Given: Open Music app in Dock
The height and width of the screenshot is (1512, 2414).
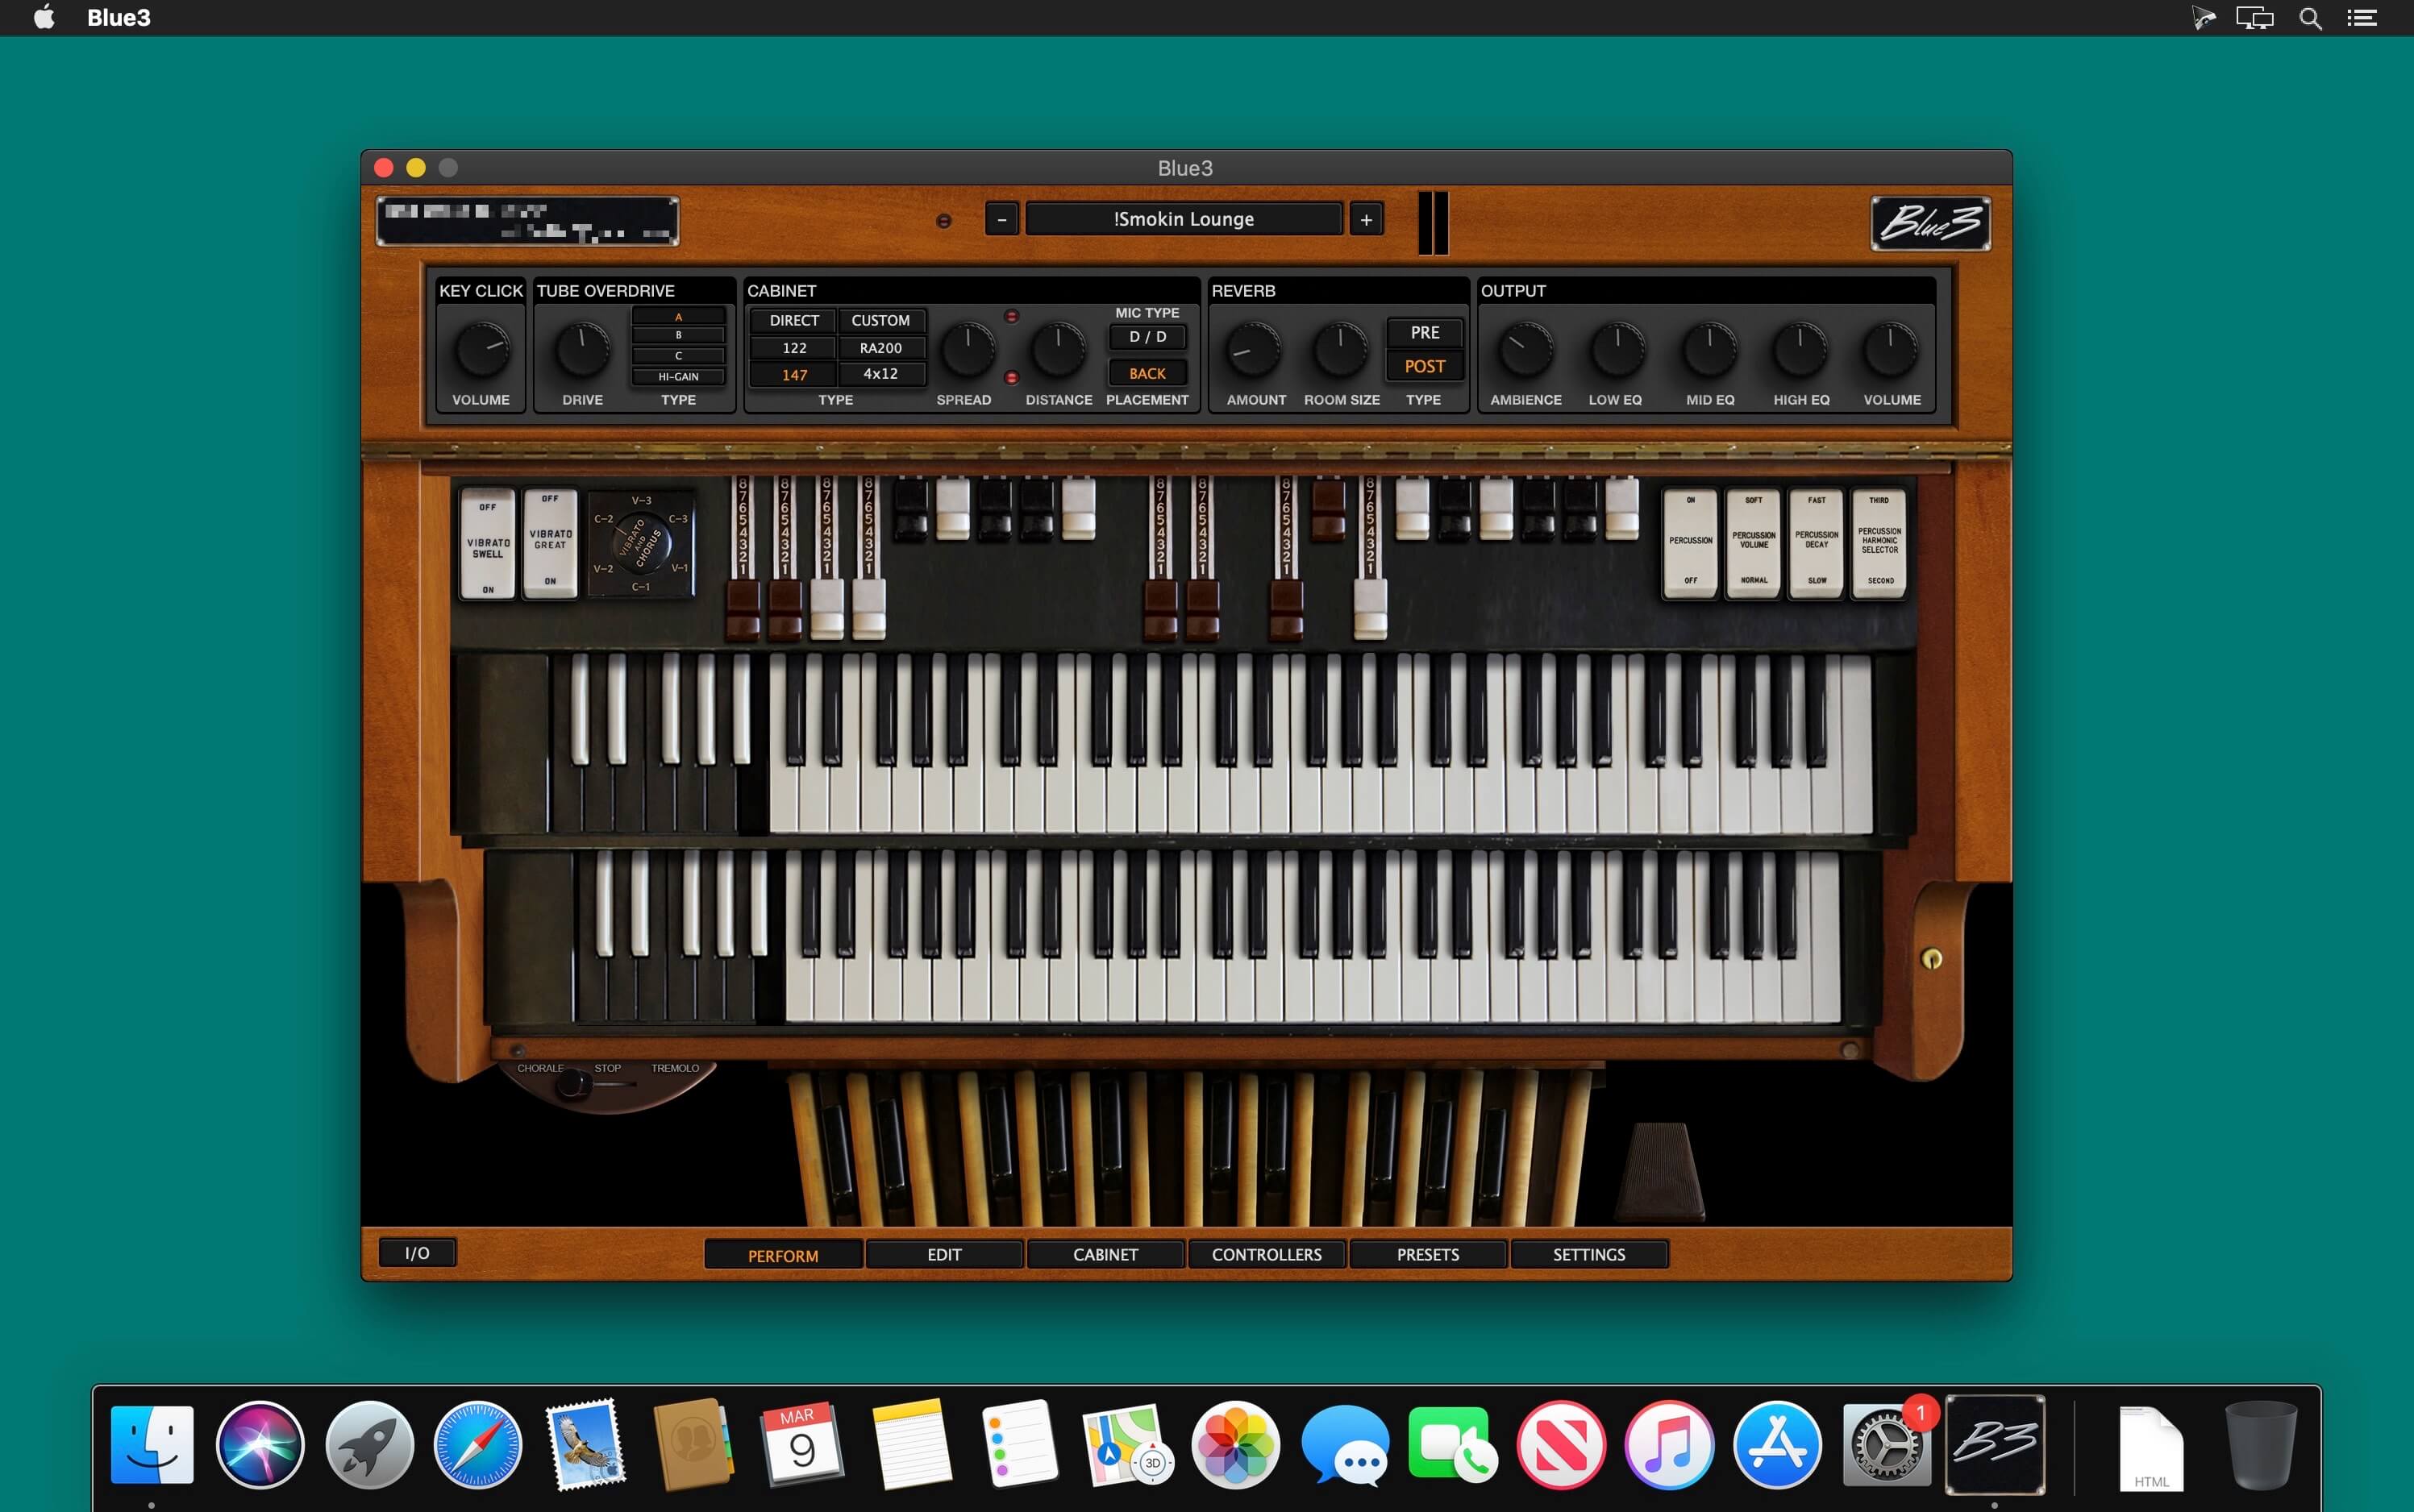Looking at the screenshot, I should point(1669,1444).
